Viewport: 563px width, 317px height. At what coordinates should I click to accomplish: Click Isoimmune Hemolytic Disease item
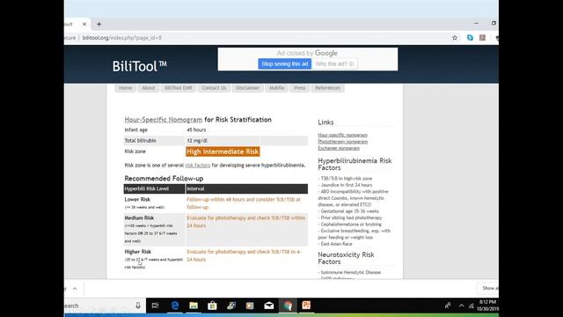[349, 272]
